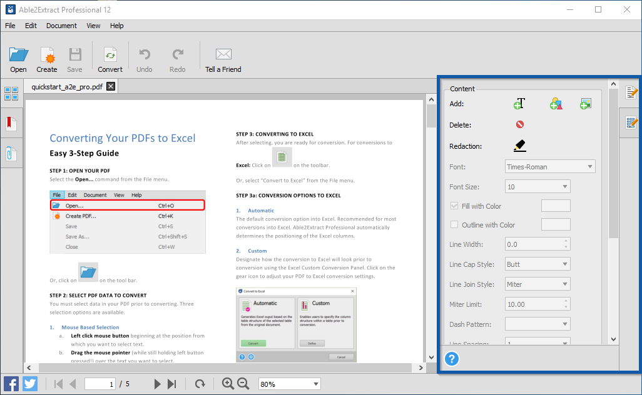Zoom in on the document
Viewport: 642px width, 395px height.
[228, 384]
